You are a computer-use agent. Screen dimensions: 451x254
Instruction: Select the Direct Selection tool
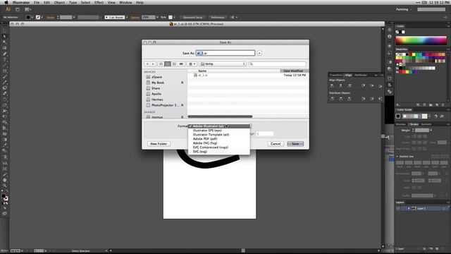[5, 37]
